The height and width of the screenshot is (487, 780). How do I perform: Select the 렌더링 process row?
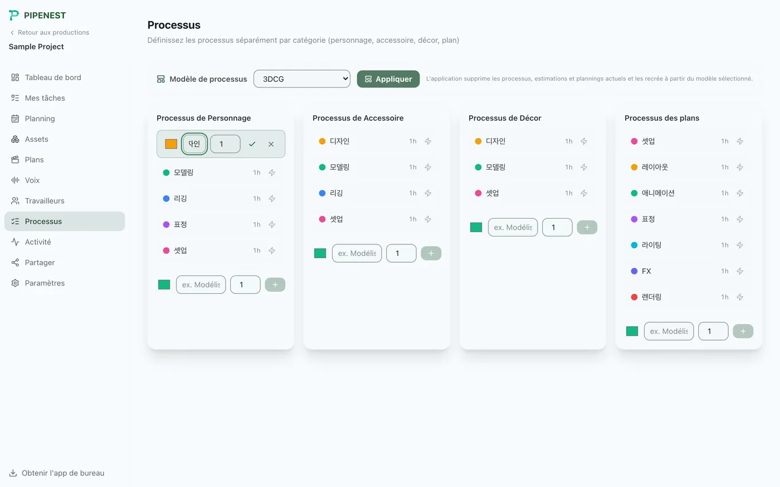coord(689,297)
